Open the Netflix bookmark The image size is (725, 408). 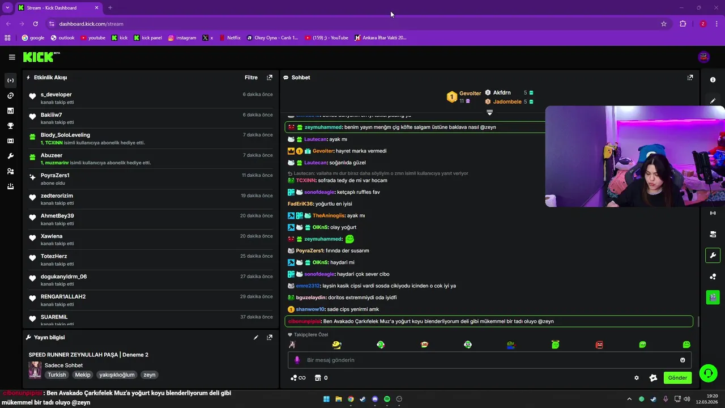(229, 38)
